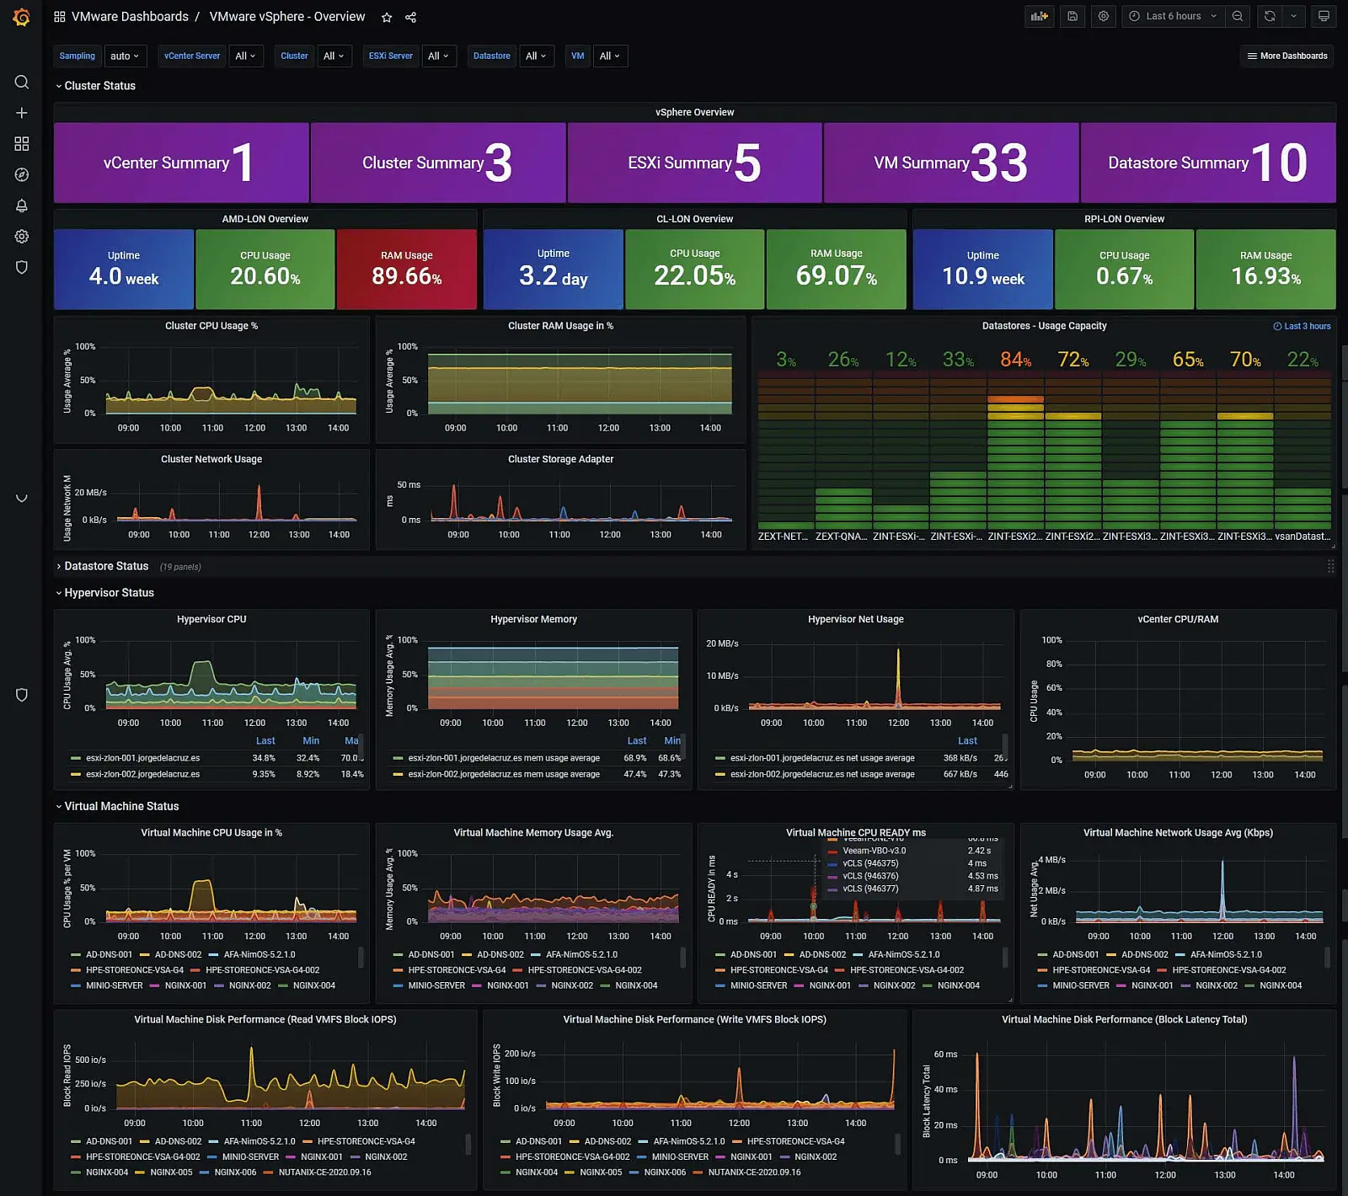Toggle esxi-zlon-002 net usage average series
1348x1196 pixels.
[822, 774]
